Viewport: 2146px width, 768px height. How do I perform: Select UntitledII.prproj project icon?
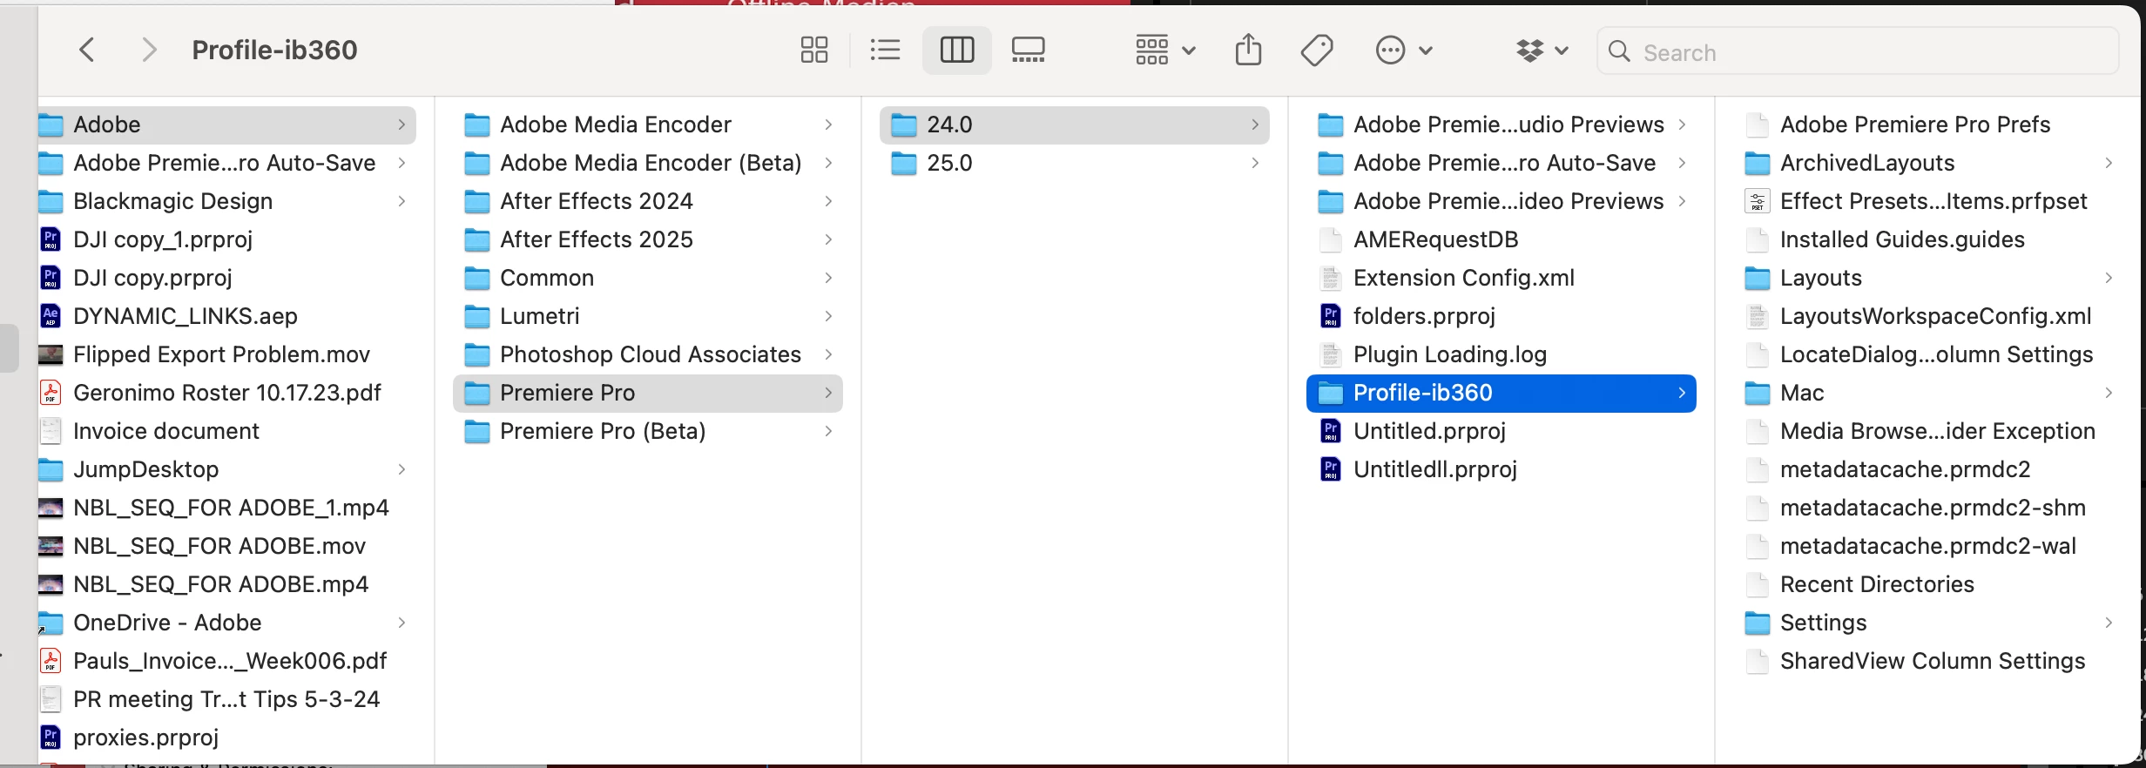click(1330, 469)
